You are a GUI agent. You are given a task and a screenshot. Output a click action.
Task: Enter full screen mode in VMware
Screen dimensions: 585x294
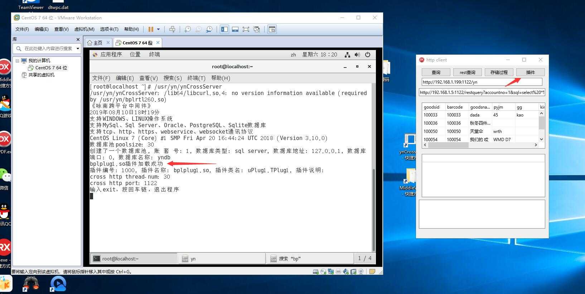[x=246, y=29]
